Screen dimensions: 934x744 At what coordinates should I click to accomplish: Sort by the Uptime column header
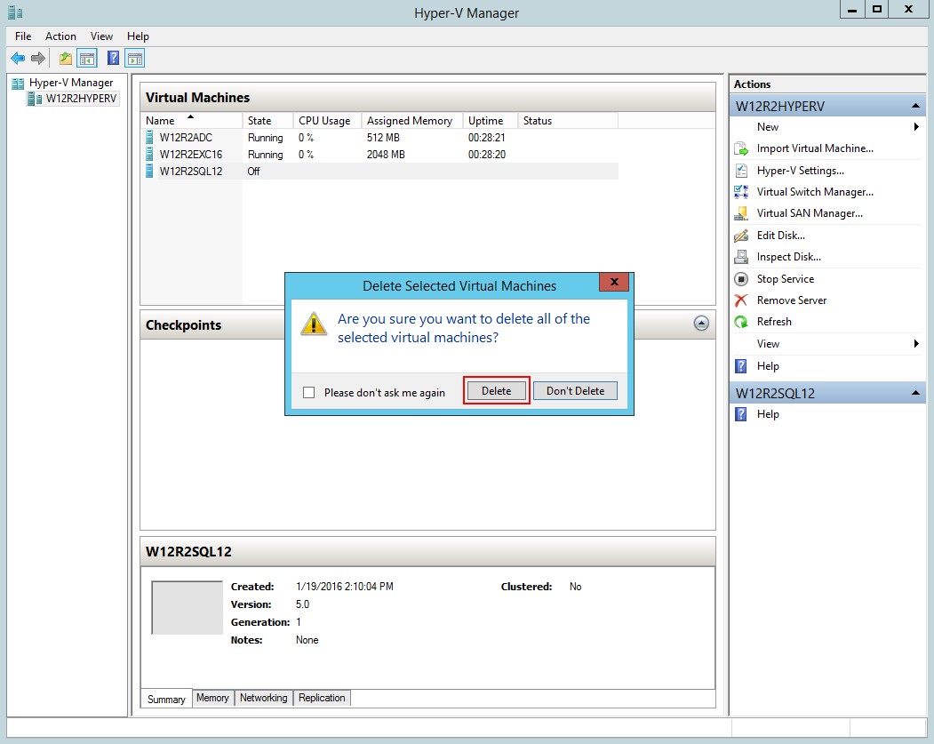coord(491,120)
